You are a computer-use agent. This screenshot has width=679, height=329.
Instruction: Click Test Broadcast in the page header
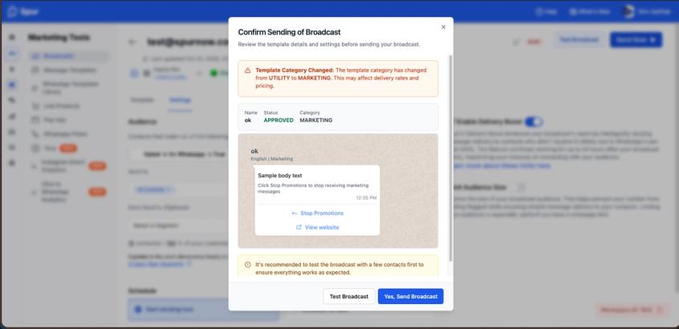click(579, 40)
